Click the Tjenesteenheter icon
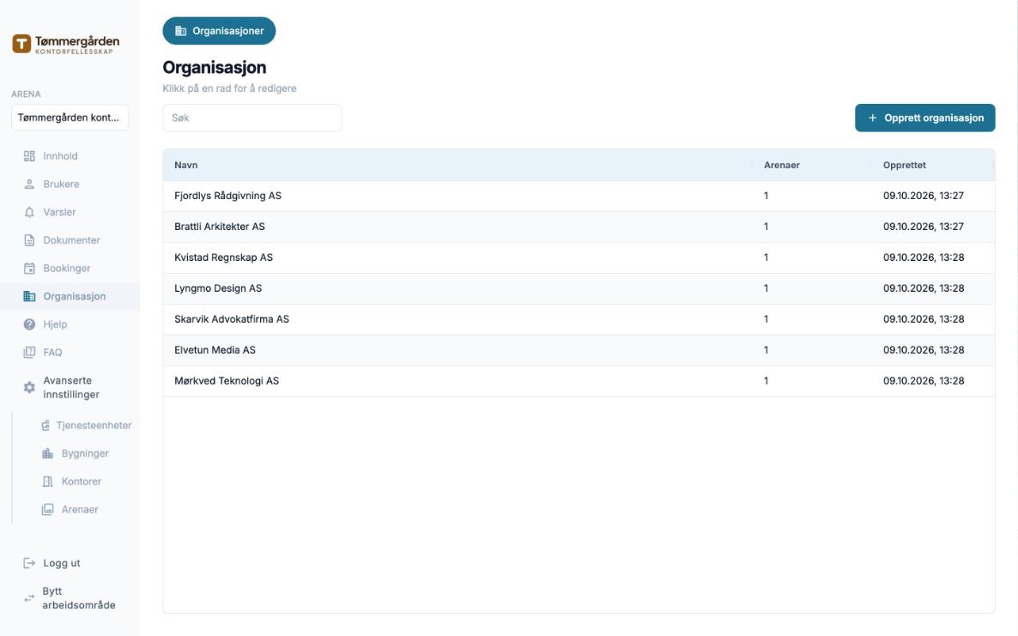 (45, 426)
